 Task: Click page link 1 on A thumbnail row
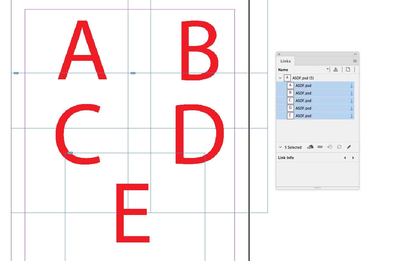click(351, 86)
